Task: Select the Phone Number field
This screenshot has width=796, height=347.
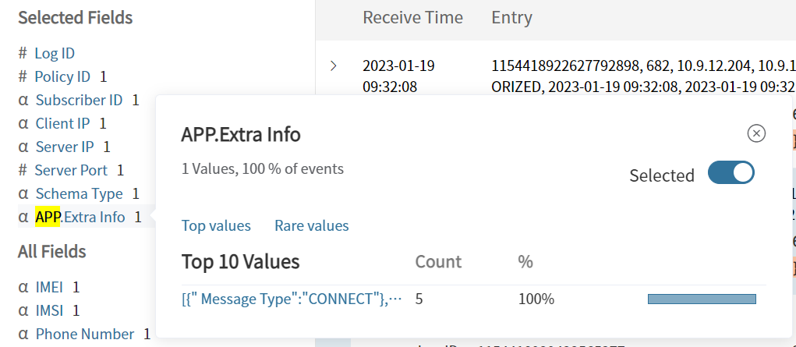Action: pyautogui.click(x=84, y=334)
